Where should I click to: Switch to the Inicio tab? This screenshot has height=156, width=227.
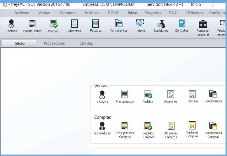[x=19, y=43]
